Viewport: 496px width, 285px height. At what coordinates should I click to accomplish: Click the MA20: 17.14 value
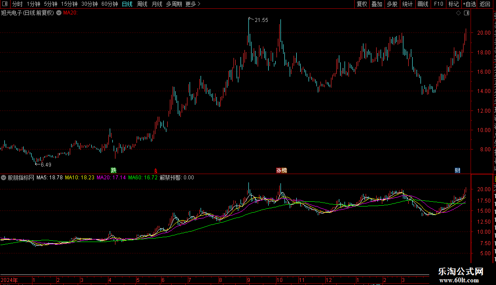click(111, 178)
